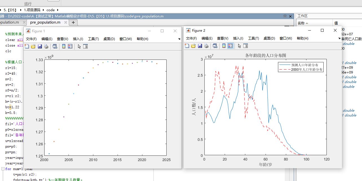The height and width of the screenshot is (181, 362).
Task: Open 工具(T) menu in Figure 1
Action: pos(93,39)
